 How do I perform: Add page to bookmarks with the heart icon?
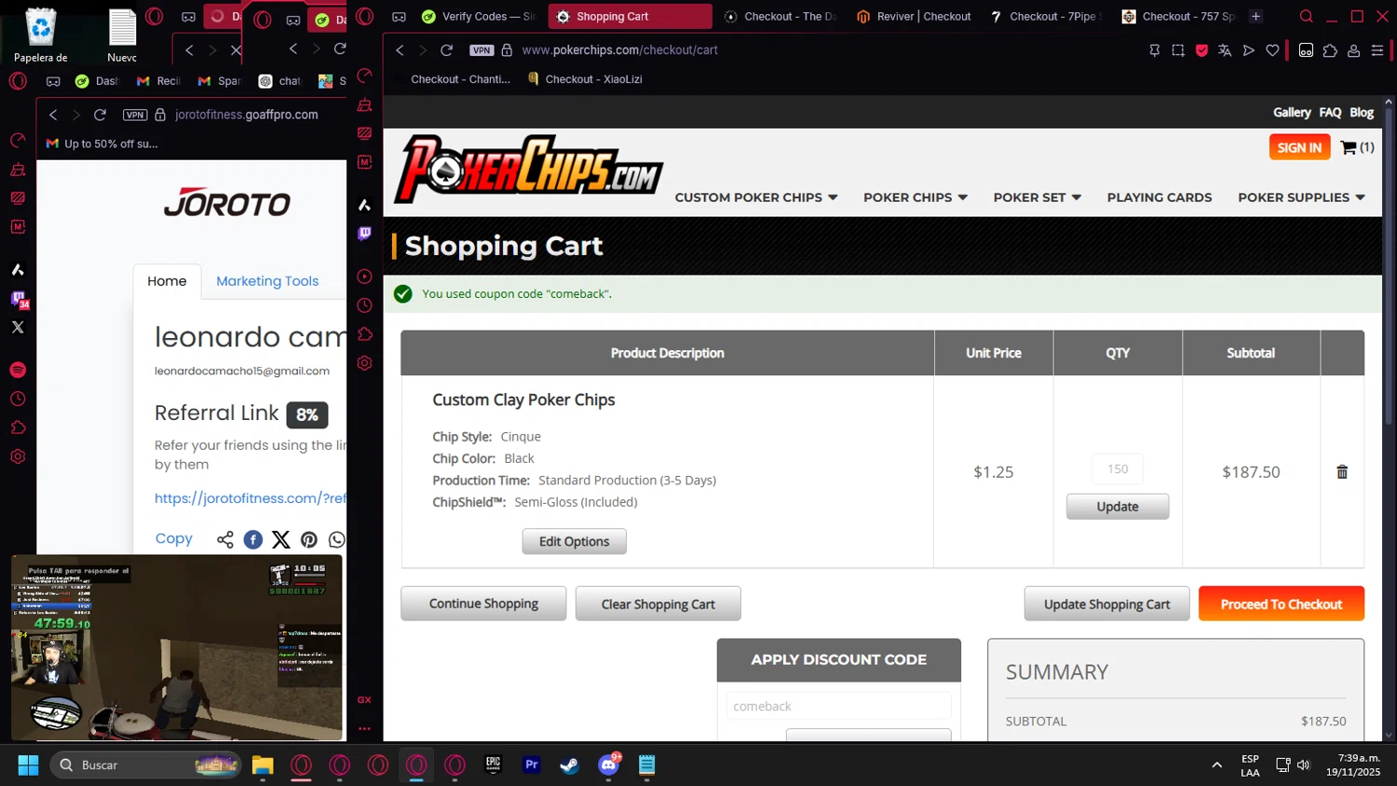1272,50
